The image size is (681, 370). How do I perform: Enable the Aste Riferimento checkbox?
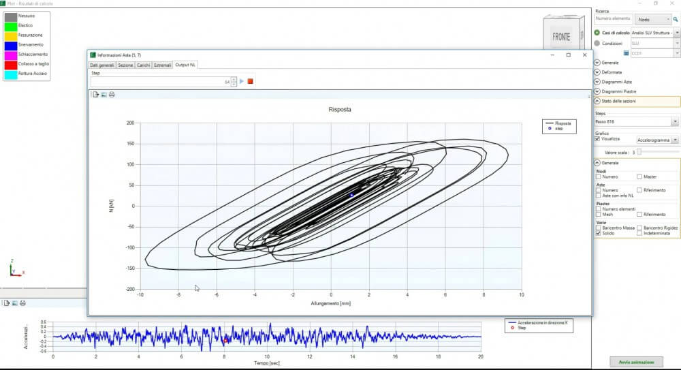pos(639,190)
